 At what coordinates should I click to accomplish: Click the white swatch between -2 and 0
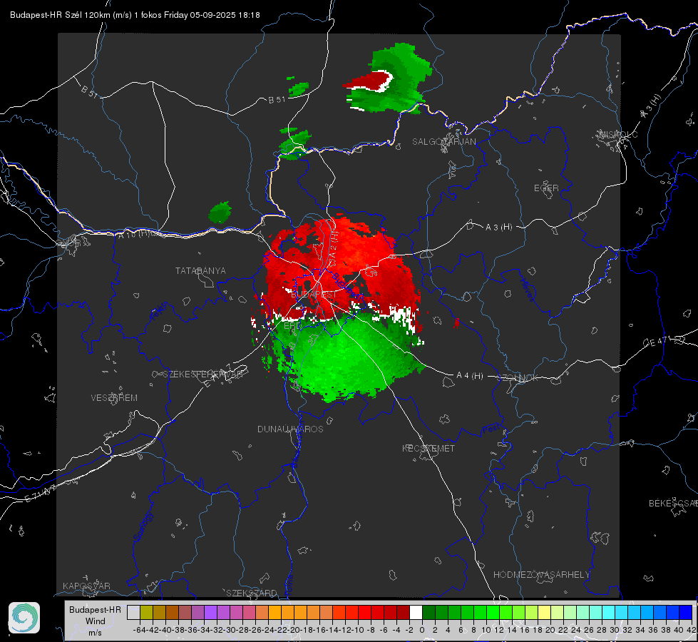416,612
